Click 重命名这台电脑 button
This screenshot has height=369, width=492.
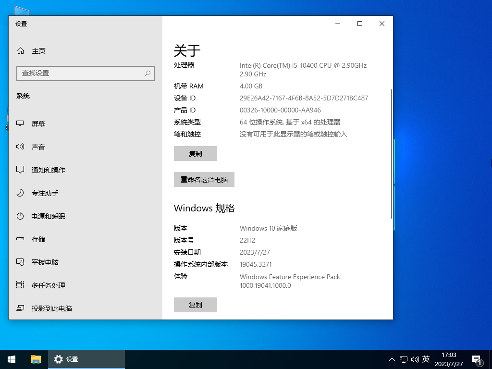[x=204, y=179]
